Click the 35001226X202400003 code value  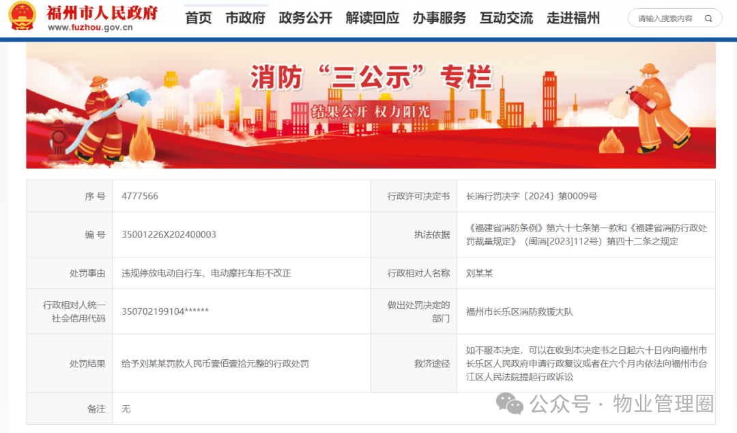(x=169, y=234)
